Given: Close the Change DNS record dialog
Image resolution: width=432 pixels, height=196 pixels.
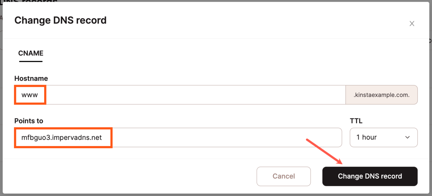Looking at the screenshot, I should point(412,24).
